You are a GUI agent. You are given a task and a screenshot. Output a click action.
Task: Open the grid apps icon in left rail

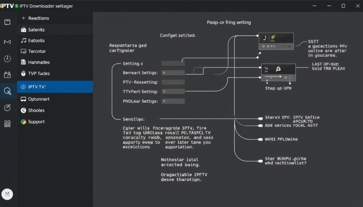coord(7,123)
